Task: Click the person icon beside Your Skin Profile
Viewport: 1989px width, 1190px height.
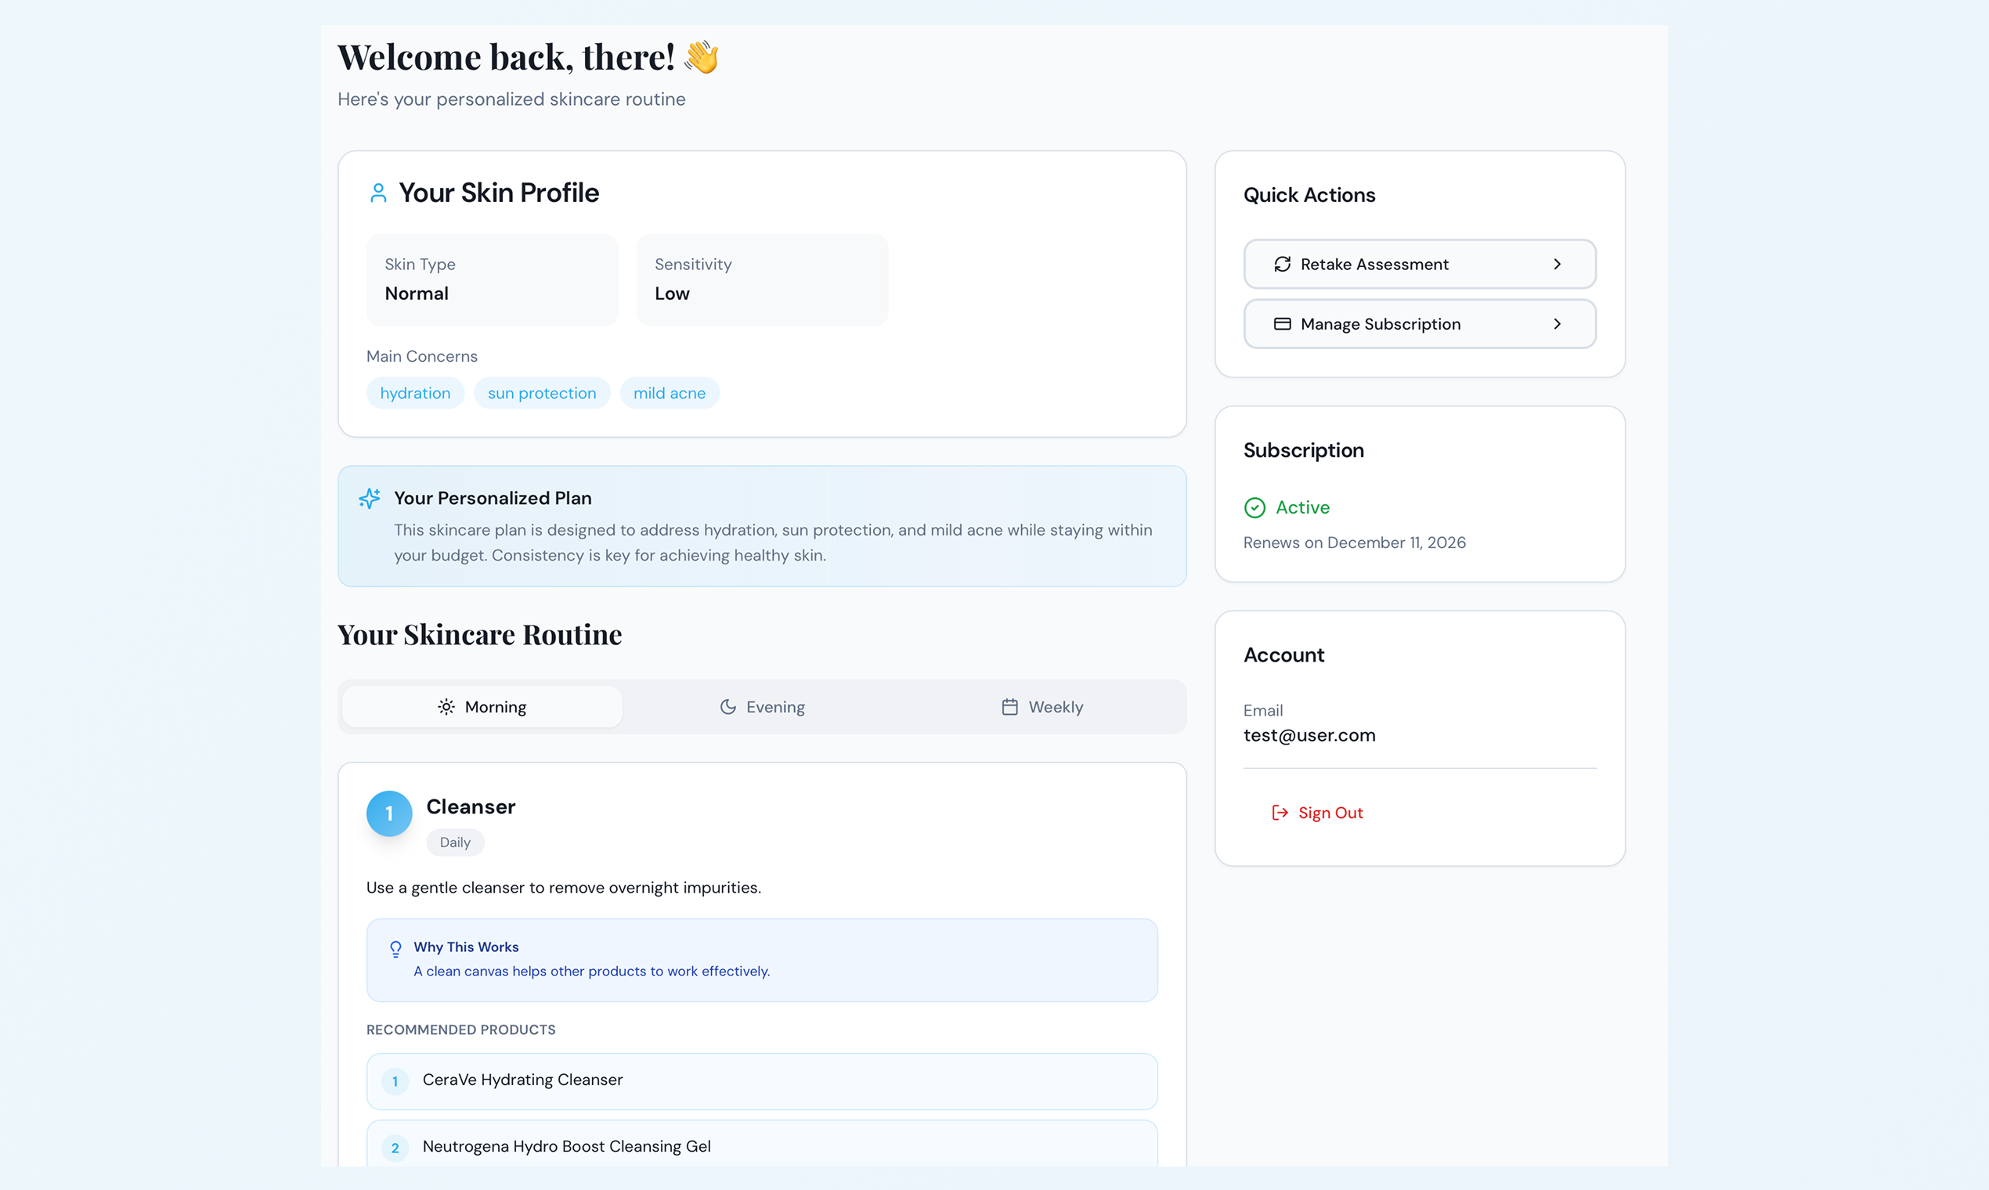Action: click(x=377, y=193)
